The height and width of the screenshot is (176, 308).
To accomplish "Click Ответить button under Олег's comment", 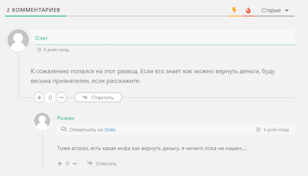I will 98,98.
